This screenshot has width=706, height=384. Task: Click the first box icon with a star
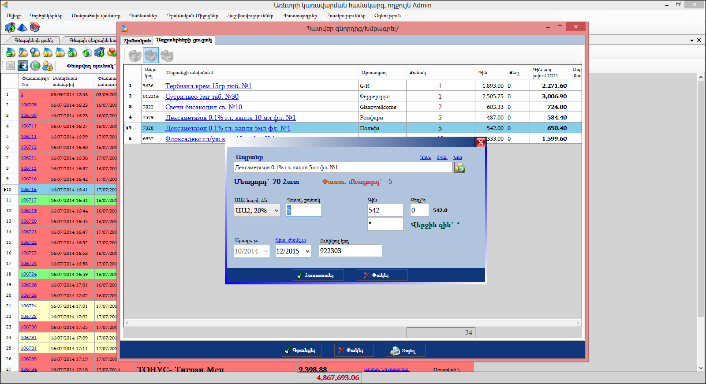(x=47, y=53)
